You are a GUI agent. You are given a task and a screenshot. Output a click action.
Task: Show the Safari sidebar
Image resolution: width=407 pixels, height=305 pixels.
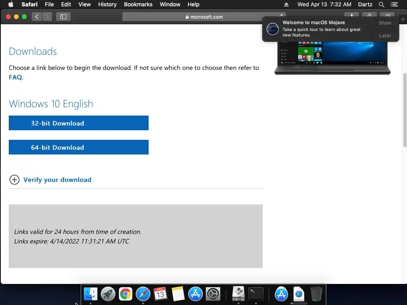[63, 17]
